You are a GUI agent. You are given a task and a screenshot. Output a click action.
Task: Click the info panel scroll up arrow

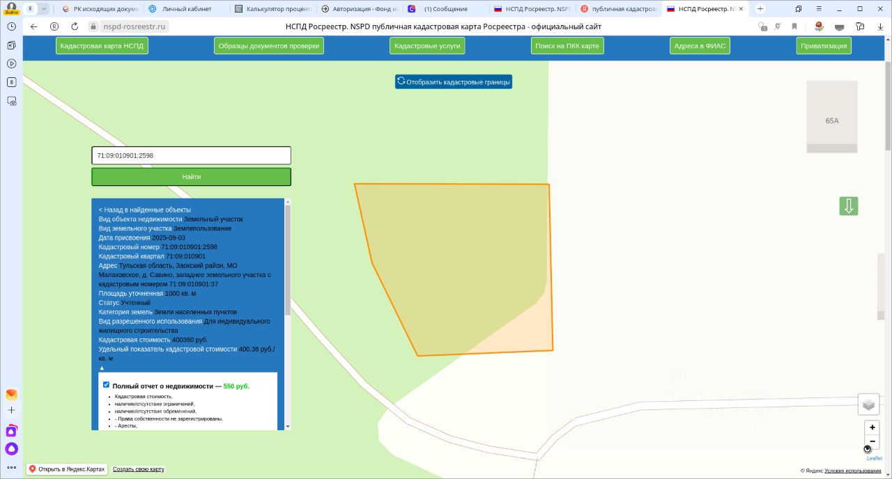[x=288, y=203]
